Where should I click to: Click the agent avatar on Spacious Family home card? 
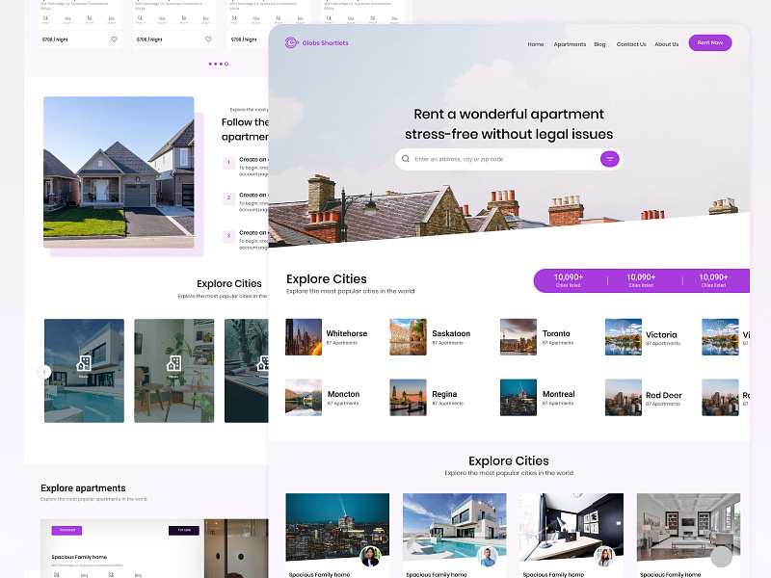[369, 556]
